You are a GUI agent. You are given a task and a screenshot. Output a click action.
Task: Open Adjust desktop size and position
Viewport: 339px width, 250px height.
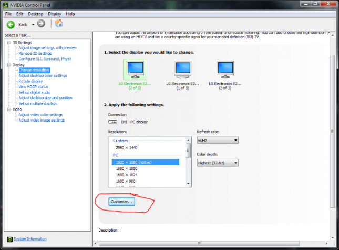45,98
